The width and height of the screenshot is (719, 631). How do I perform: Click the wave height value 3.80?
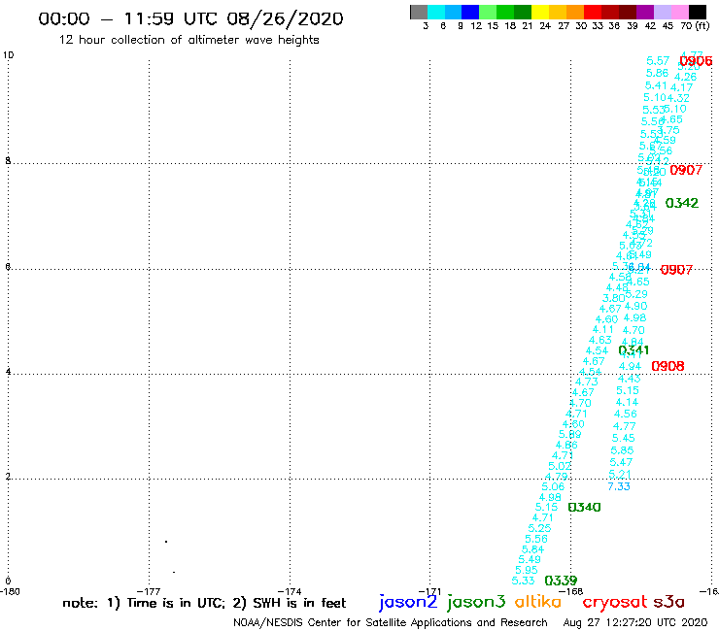(613, 298)
